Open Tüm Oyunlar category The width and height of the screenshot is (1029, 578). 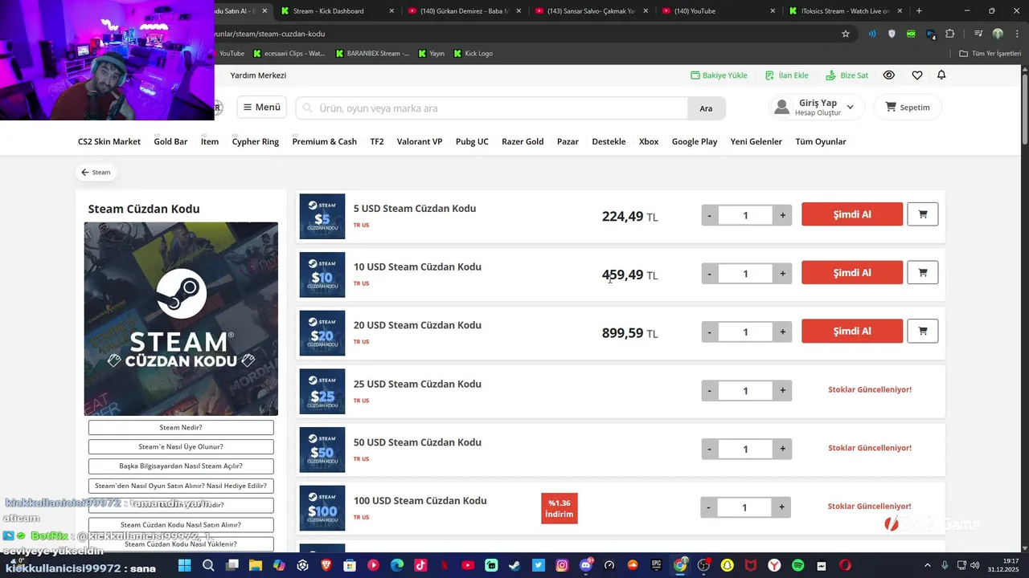pos(821,141)
